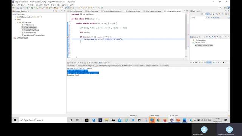Click the Outline view menu three dots
Image resolution: width=242 pixels, height=136 pixels.
(223, 37)
